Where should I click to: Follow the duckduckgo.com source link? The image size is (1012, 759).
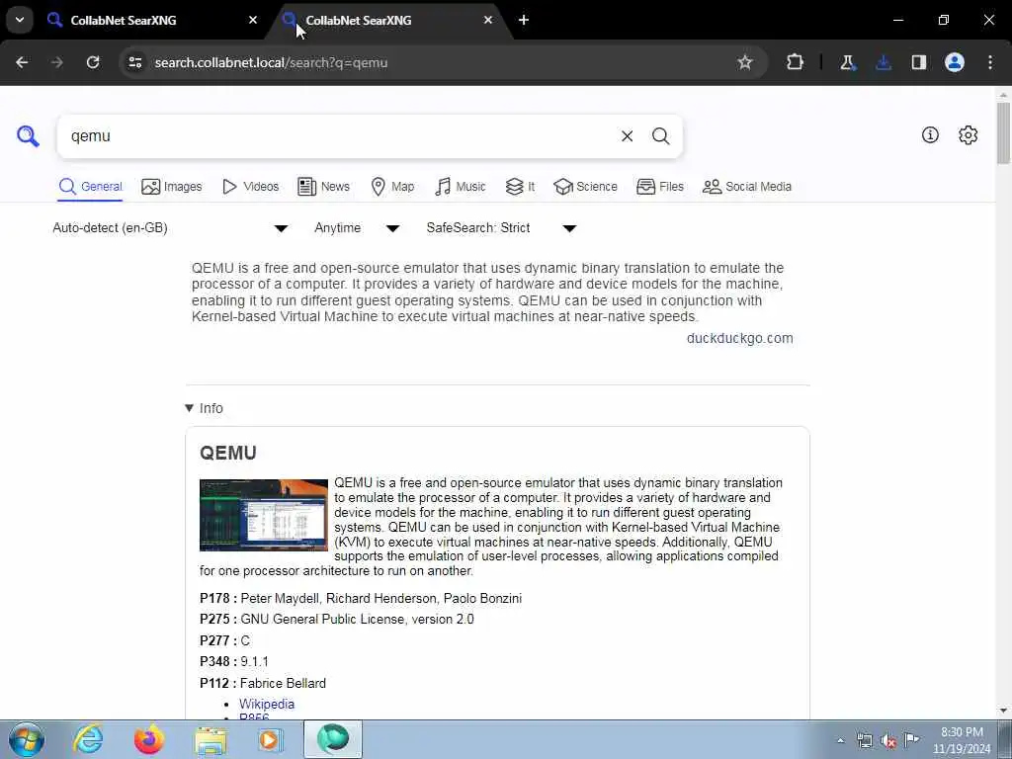[x=739, y=338]
